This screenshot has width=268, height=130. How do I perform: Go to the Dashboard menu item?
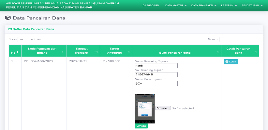(x=151, y=6)
